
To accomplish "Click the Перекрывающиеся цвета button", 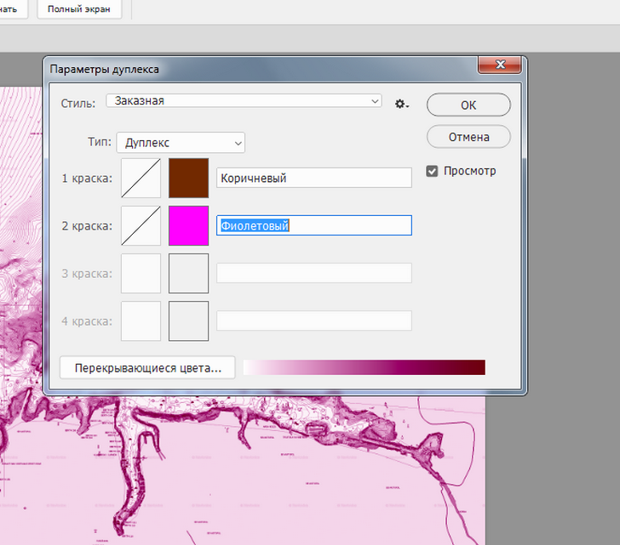I will coord(147,368).
